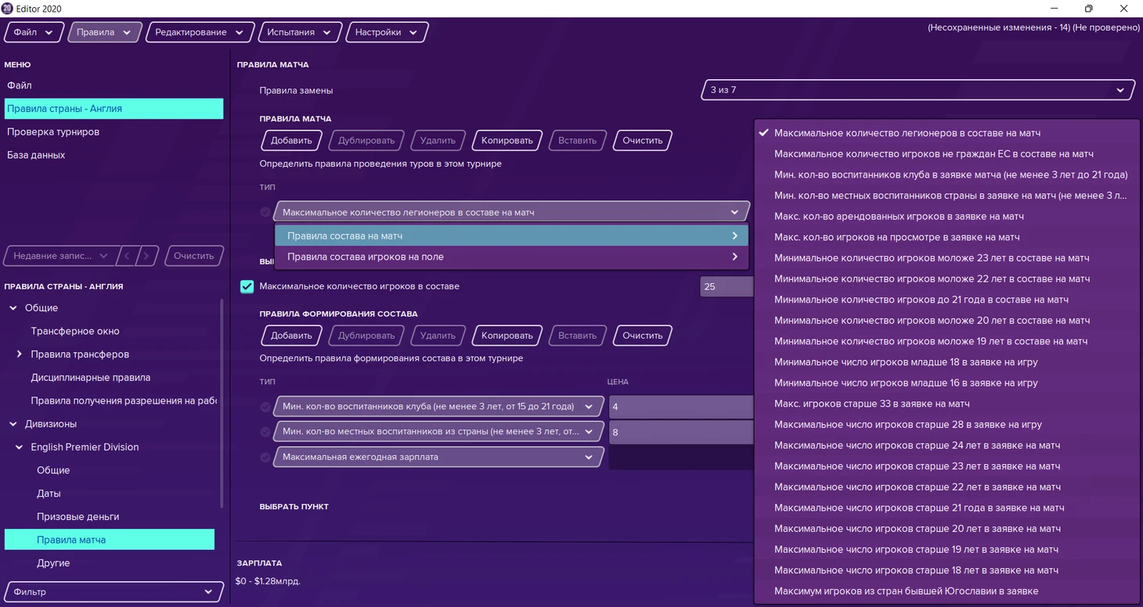Click row circle beside Максимальное количество легионеров dropdown
This screenshot has width=1143, height=607.
[x=265, y=212]
